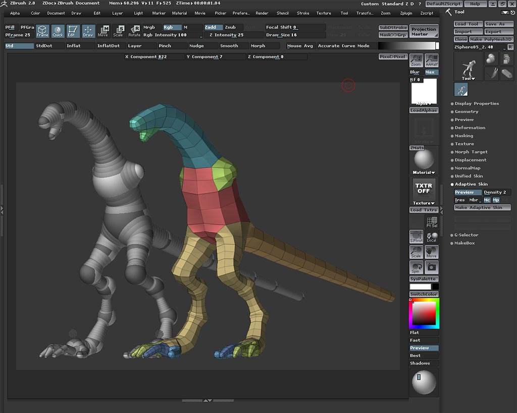Viewport: 517px width, 413px height.
Task: Select the spheres tool thumbnail
Action: point(491,59)
